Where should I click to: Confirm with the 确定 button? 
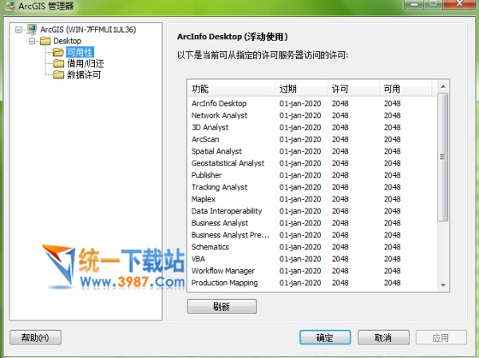pyautogui.click(x=325, y=337)
